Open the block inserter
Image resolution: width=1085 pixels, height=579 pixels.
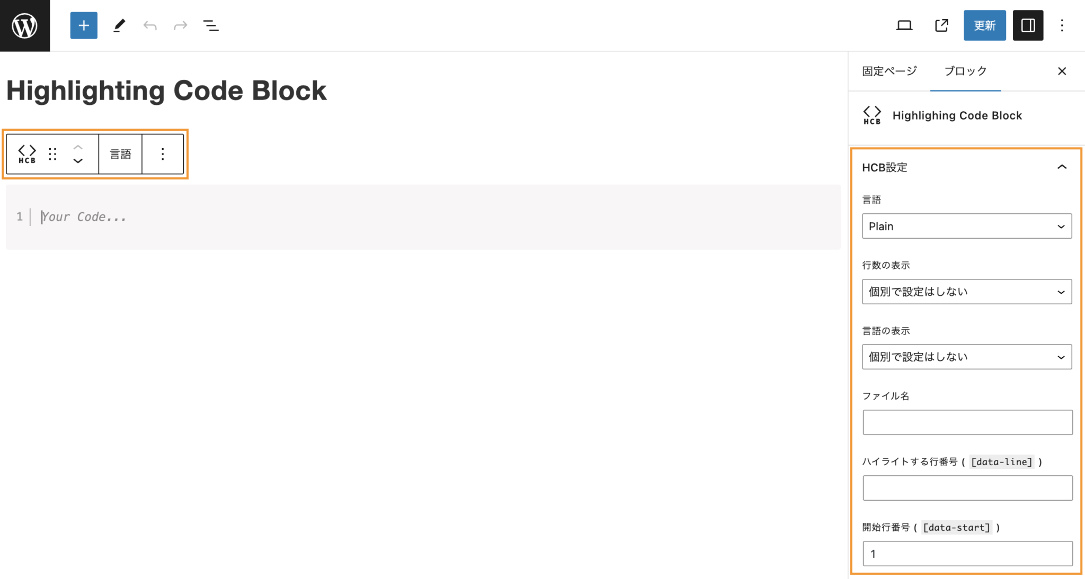83,25
